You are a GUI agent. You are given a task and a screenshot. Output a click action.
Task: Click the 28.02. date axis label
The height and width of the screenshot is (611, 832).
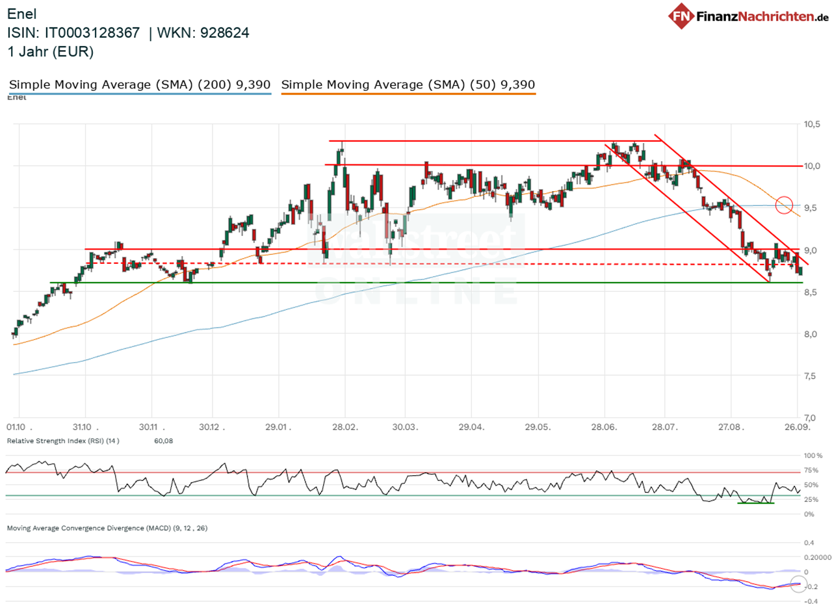click(x=344, y=428)
